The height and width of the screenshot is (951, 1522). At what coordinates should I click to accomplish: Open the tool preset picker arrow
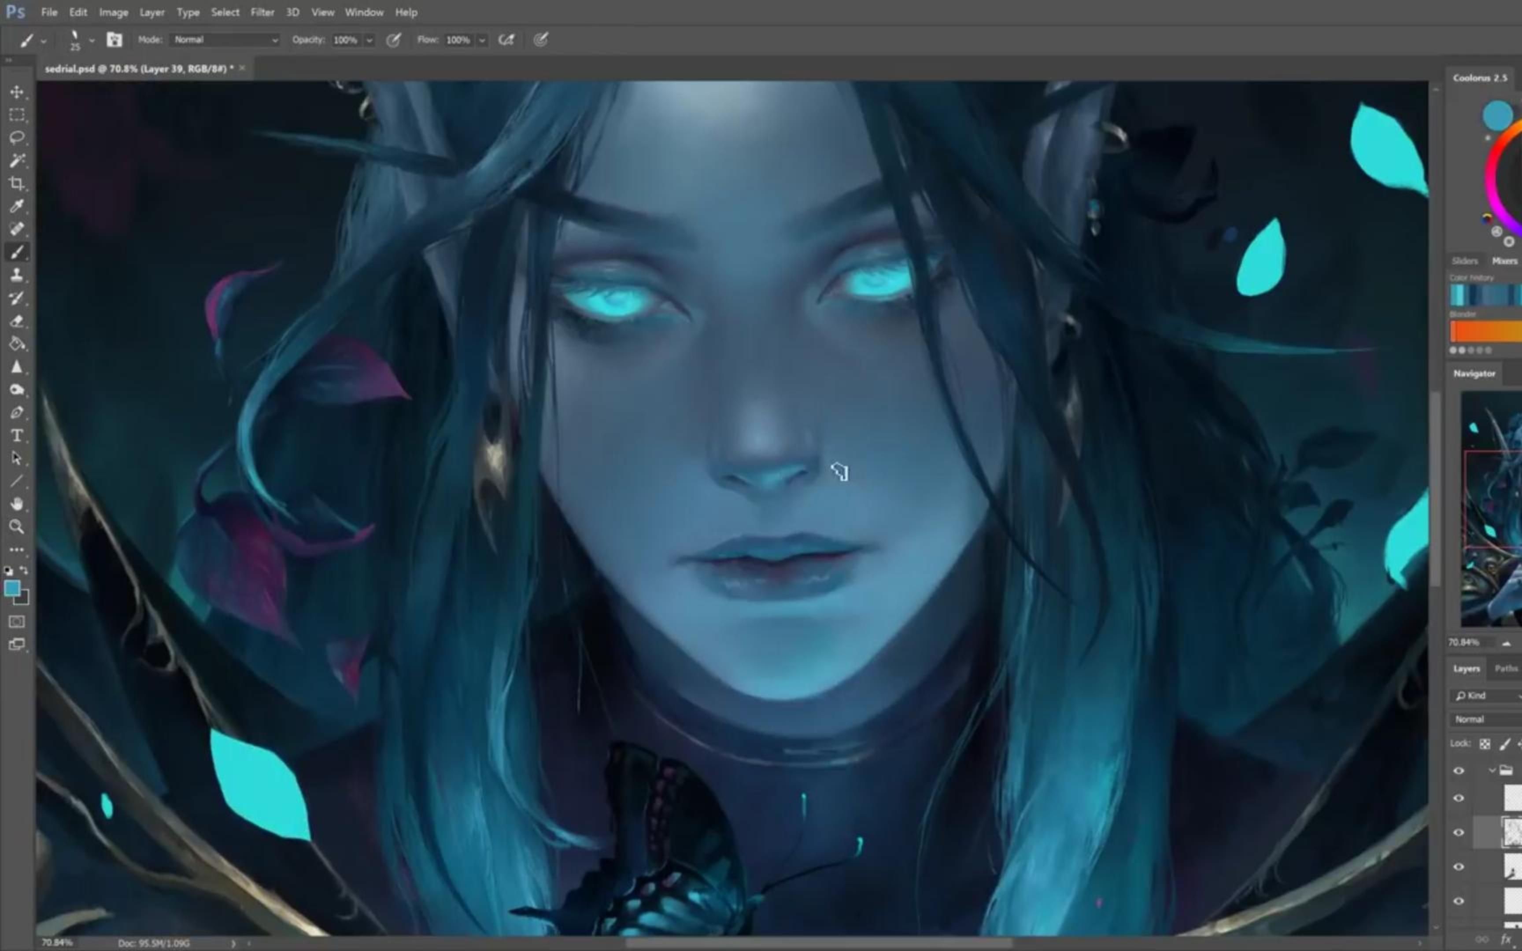(44, 41)
